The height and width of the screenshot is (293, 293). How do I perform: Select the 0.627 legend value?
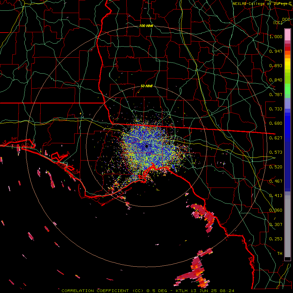(x=276, y=138)
